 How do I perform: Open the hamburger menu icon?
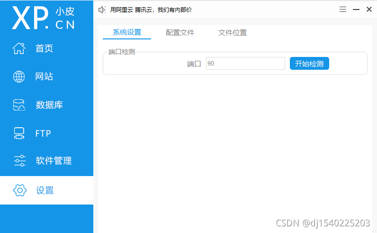click(x=343, y=9)
